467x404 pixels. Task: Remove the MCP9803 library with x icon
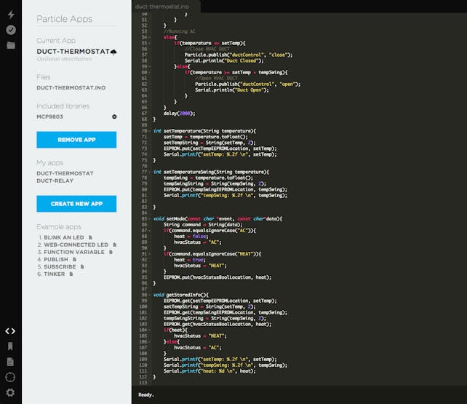114,116
